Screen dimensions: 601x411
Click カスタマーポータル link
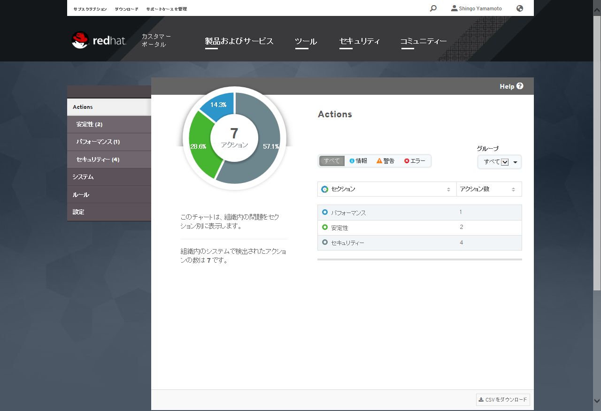pos(156,40)
